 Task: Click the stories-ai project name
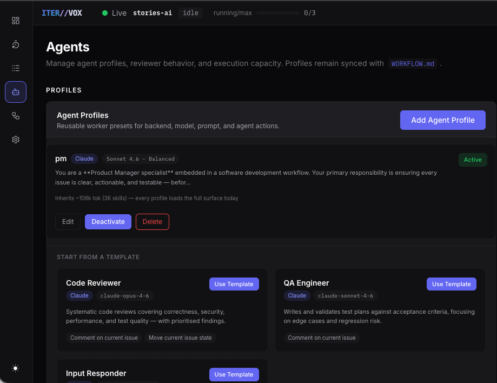(x=153, y=13)
